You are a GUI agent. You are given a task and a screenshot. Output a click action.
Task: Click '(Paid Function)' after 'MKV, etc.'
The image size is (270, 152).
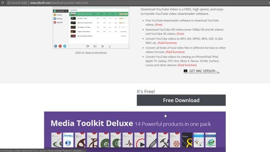pos(167,43)
